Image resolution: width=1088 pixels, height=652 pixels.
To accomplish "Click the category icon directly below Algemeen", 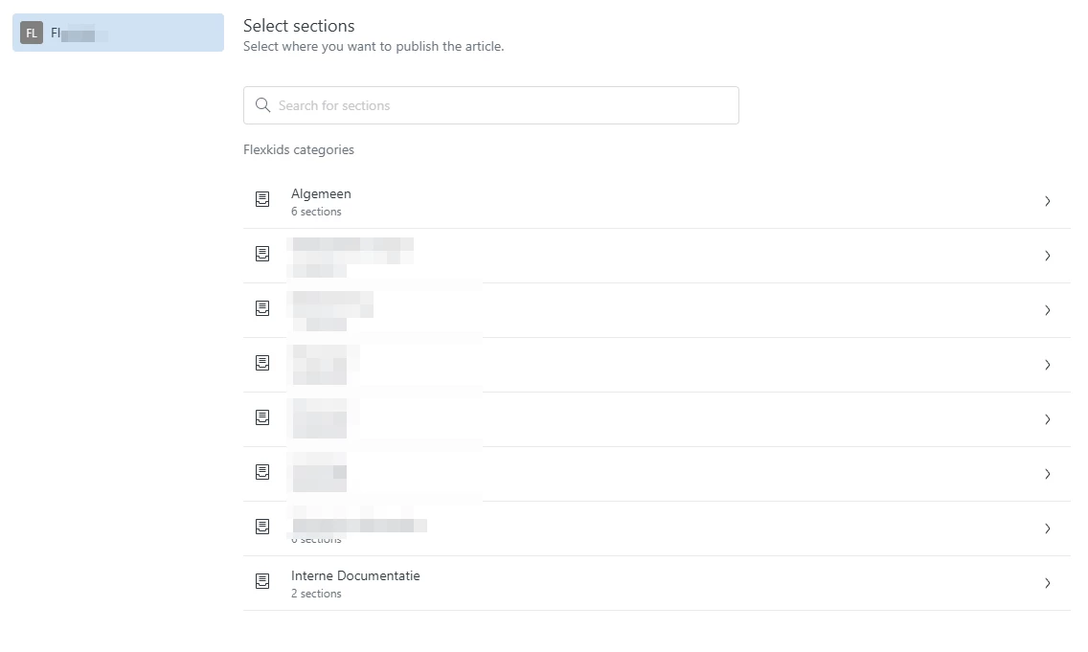I will [x=262, y=254].
